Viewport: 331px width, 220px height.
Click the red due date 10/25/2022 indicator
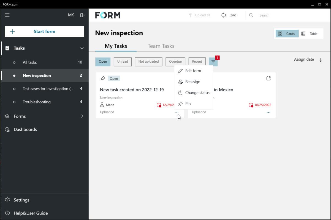tap(260, 105)
